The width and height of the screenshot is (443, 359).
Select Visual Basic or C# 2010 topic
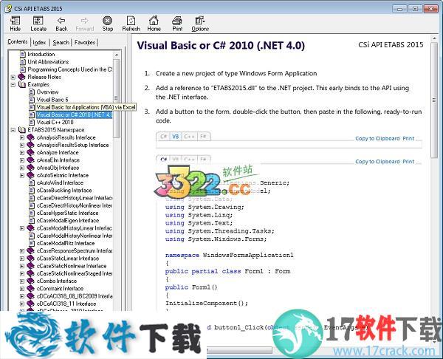(75, 114)
